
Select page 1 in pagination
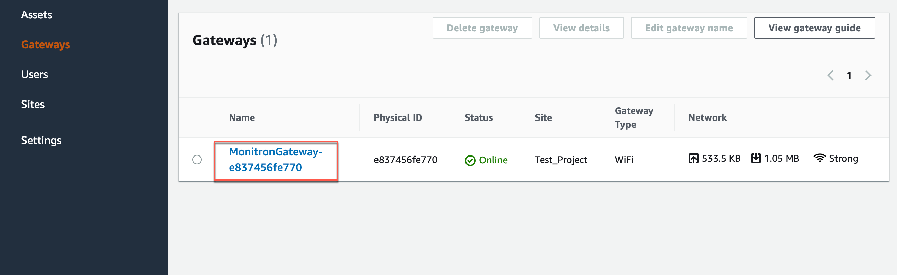[850, 75]
